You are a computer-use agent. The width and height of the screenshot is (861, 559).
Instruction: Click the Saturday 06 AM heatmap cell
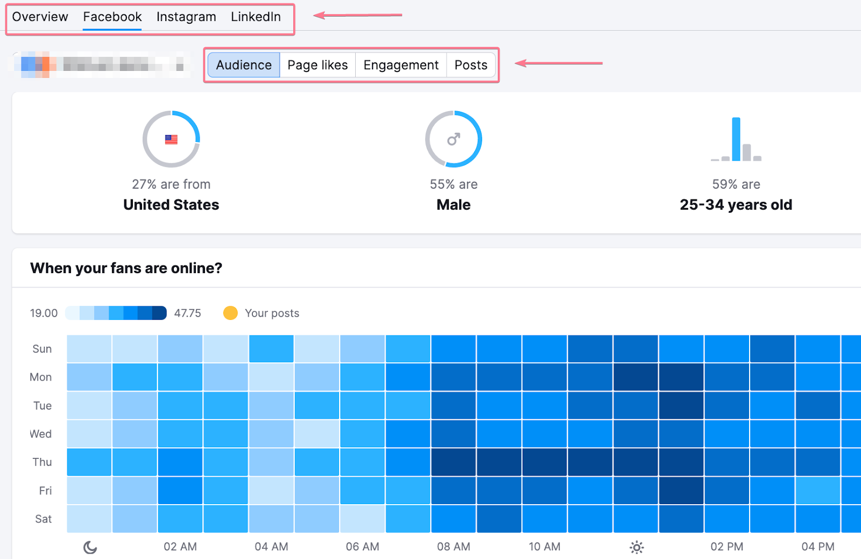(x=363, y=519)
